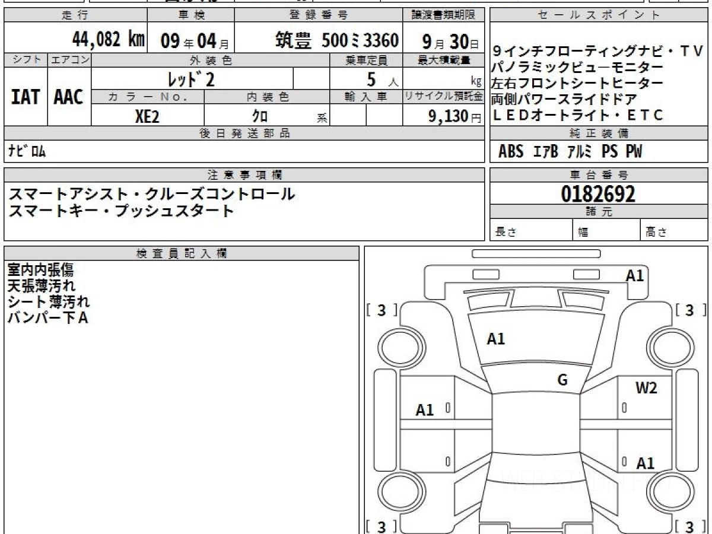This screenshot has height=534, width=712.
Task: Select inspector note 天張薄汚れ
Action: point(41,286)
